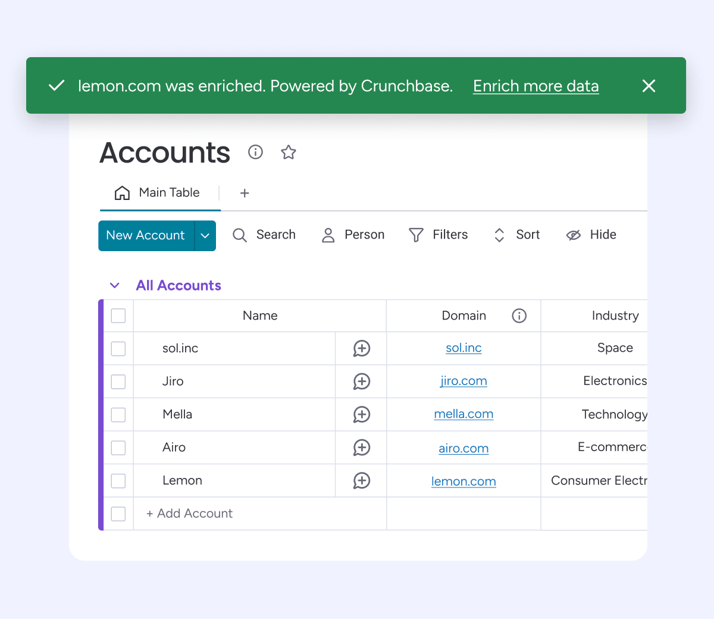The image size is (714, 619).
Task: Open conversation for the Jiro row
Action: coord(362,382)
